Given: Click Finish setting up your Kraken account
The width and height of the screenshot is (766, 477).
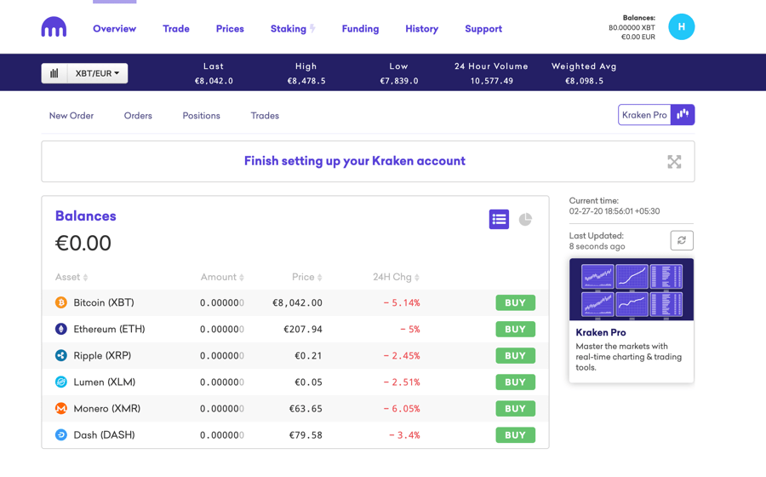Looking at the screenshot, I should click(x=354, y=161).
